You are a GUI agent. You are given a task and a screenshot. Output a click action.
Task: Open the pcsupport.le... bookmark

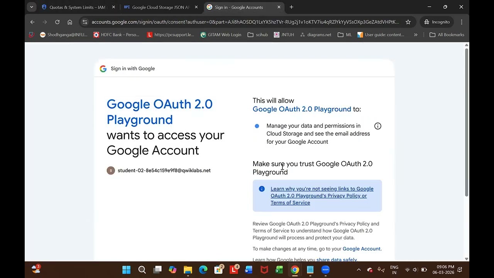(x=171, y=35)
